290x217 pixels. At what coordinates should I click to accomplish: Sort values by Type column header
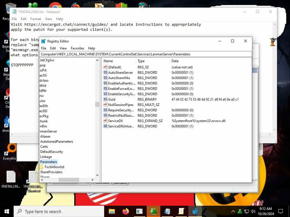point(153,61)
